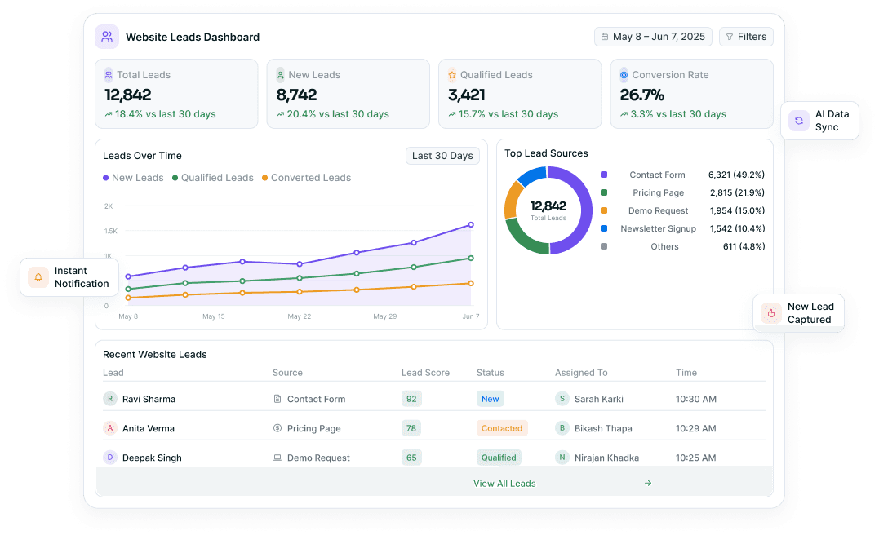Click the Others gray color swatch
Image resolution: width=879 pixels, height=535 pixels.
(x=604, y=246)
